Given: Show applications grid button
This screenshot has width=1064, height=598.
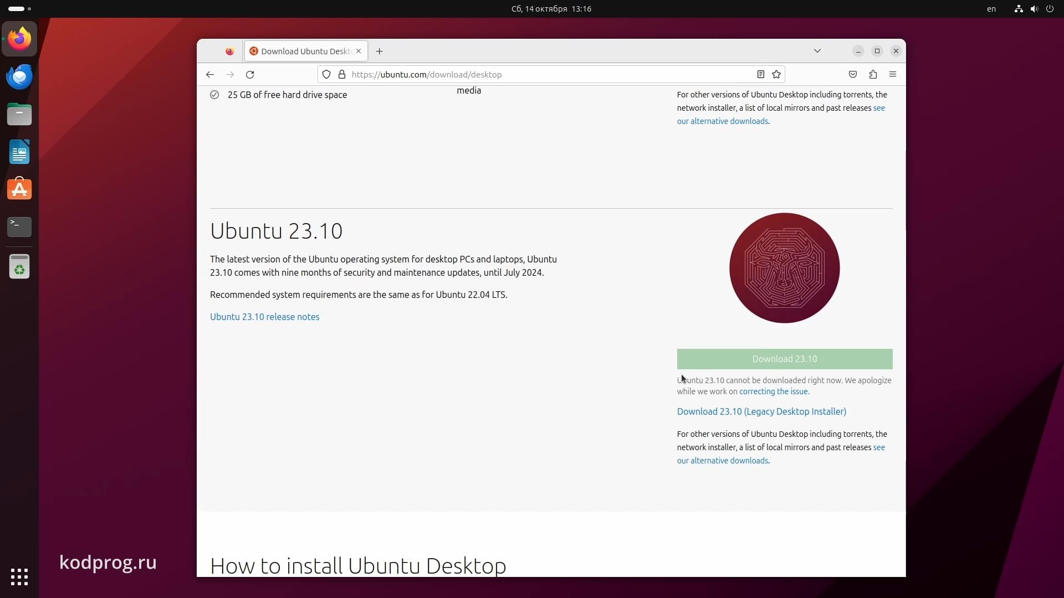Looking at the screenshot, I should [19, 577].
